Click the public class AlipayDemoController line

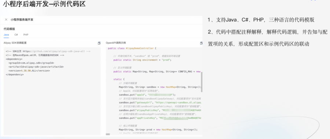[132, 48]
